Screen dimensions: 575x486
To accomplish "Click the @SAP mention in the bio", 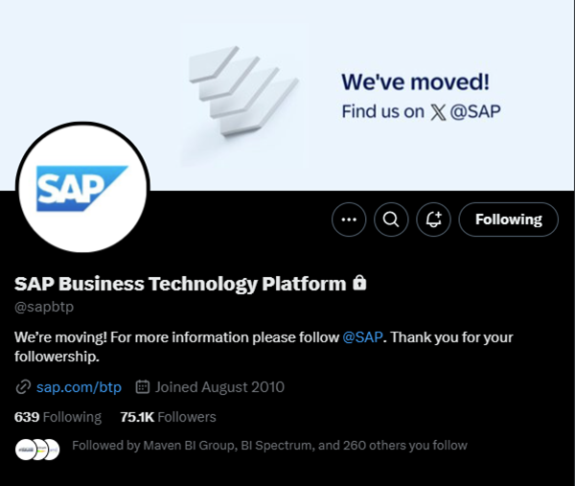I will [362, 337].
